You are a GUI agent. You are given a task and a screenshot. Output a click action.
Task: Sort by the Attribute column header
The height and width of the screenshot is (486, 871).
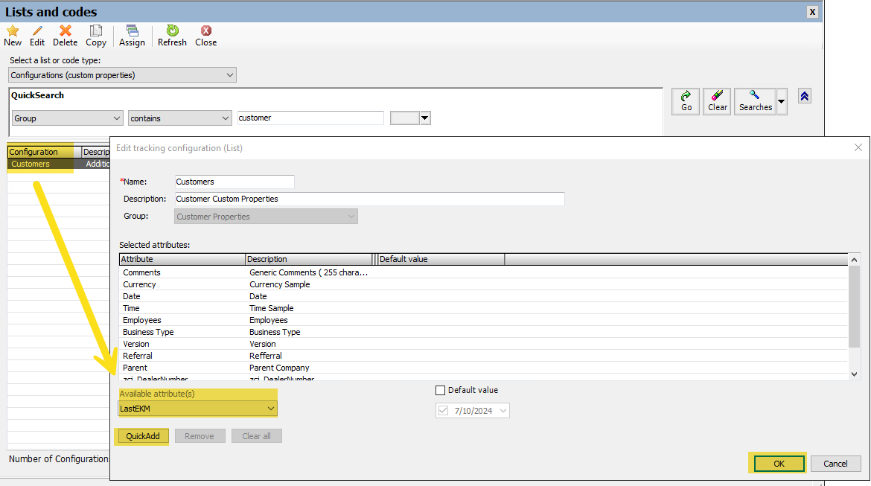click(182, 260)
